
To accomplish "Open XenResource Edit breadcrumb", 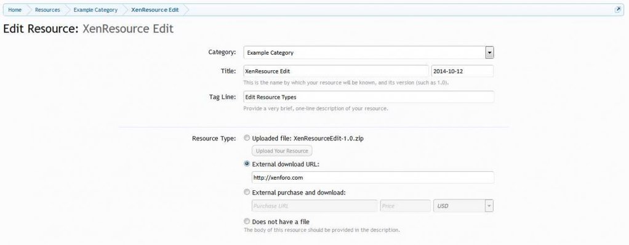I will (x=155, y=10).
